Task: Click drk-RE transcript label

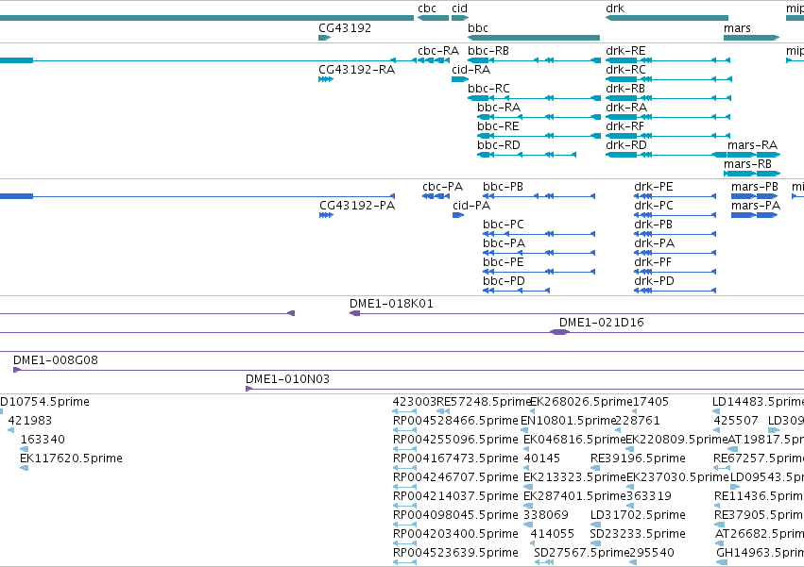Action: pos(625,51)
